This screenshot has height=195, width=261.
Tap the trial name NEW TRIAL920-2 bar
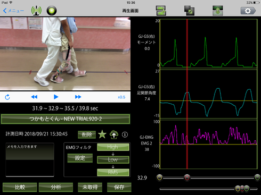pos(66,119)
